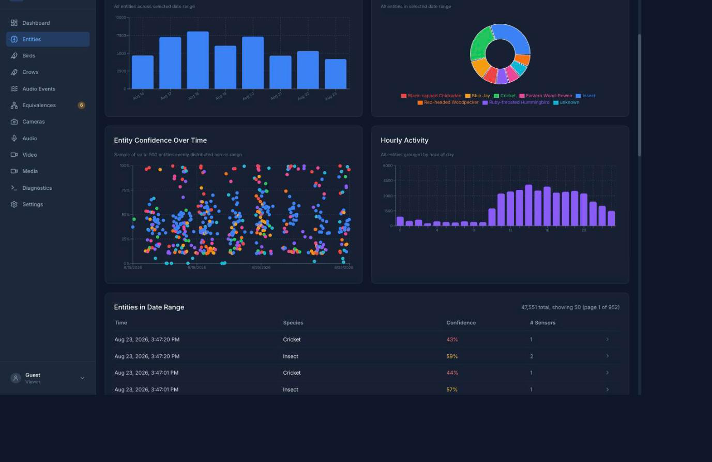
Task: Open the Diagnostics section
Action: click(x=48, y=188)
